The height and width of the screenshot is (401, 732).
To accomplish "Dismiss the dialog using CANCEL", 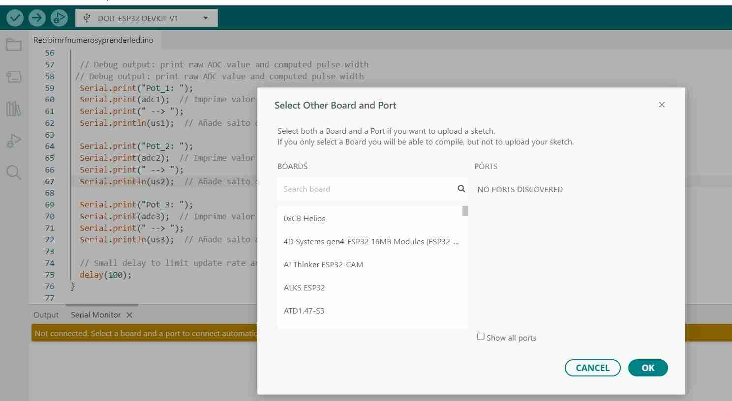I will (592, 368).
